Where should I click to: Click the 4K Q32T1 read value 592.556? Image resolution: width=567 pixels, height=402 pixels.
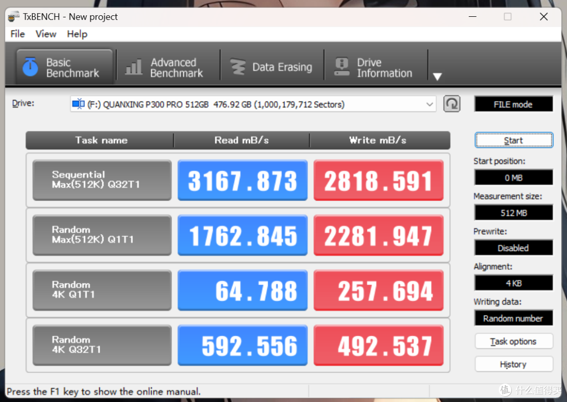click(243, 345)
